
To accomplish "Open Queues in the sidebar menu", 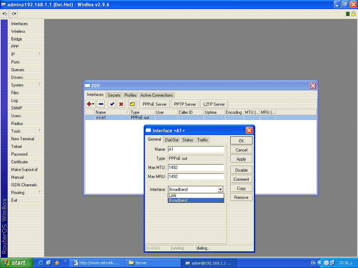I will point(26,69).
